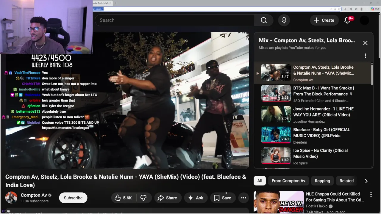This screenshot has width=381, height=214.
Task: Open the Poetik Flakko channel link
Action: coord(317,206)
